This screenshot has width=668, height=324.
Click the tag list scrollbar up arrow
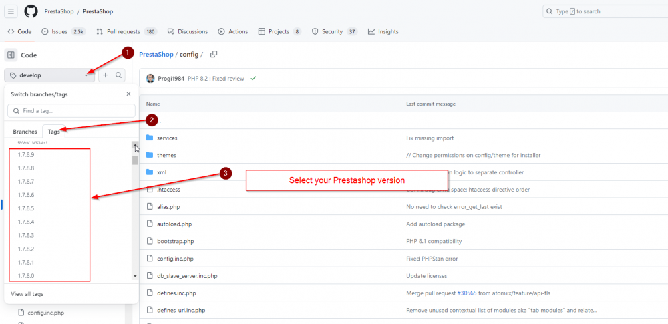[x=135, y=145]
